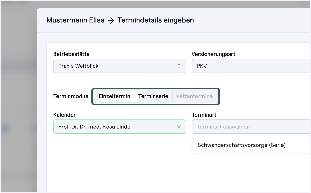Click the Termindetails eingeben heading
This screenshot has height=193, width=311.
156,20
